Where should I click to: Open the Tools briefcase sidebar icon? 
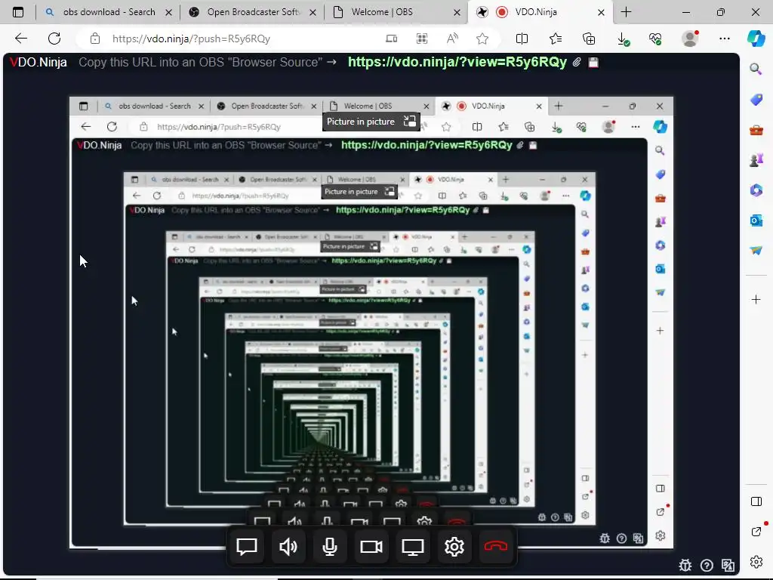[756, 130]
